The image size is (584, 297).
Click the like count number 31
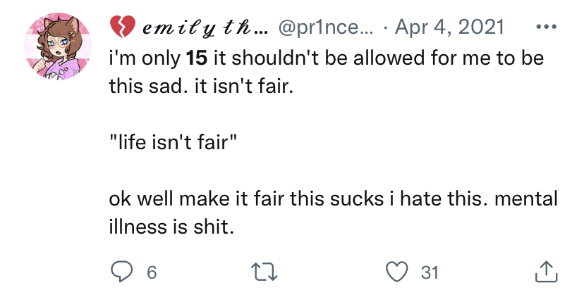pyautogui.click(x=430, y=272)
